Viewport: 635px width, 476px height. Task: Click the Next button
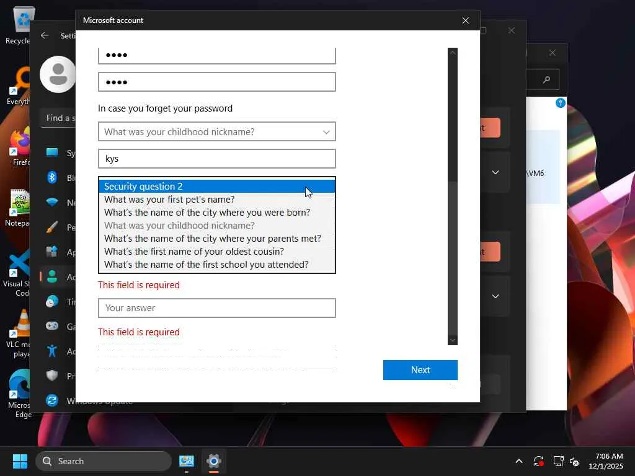[x=420, y=370]
